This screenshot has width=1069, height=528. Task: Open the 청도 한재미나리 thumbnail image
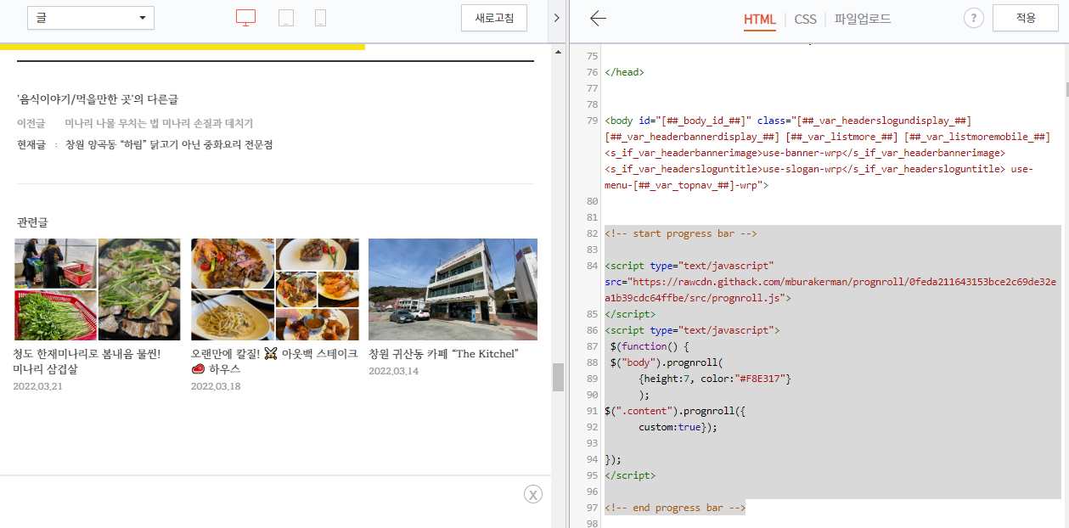tap(98, 289)
